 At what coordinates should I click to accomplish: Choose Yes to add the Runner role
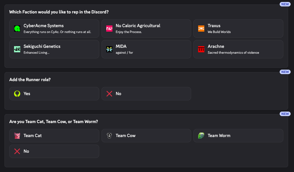tap(54, 94)
